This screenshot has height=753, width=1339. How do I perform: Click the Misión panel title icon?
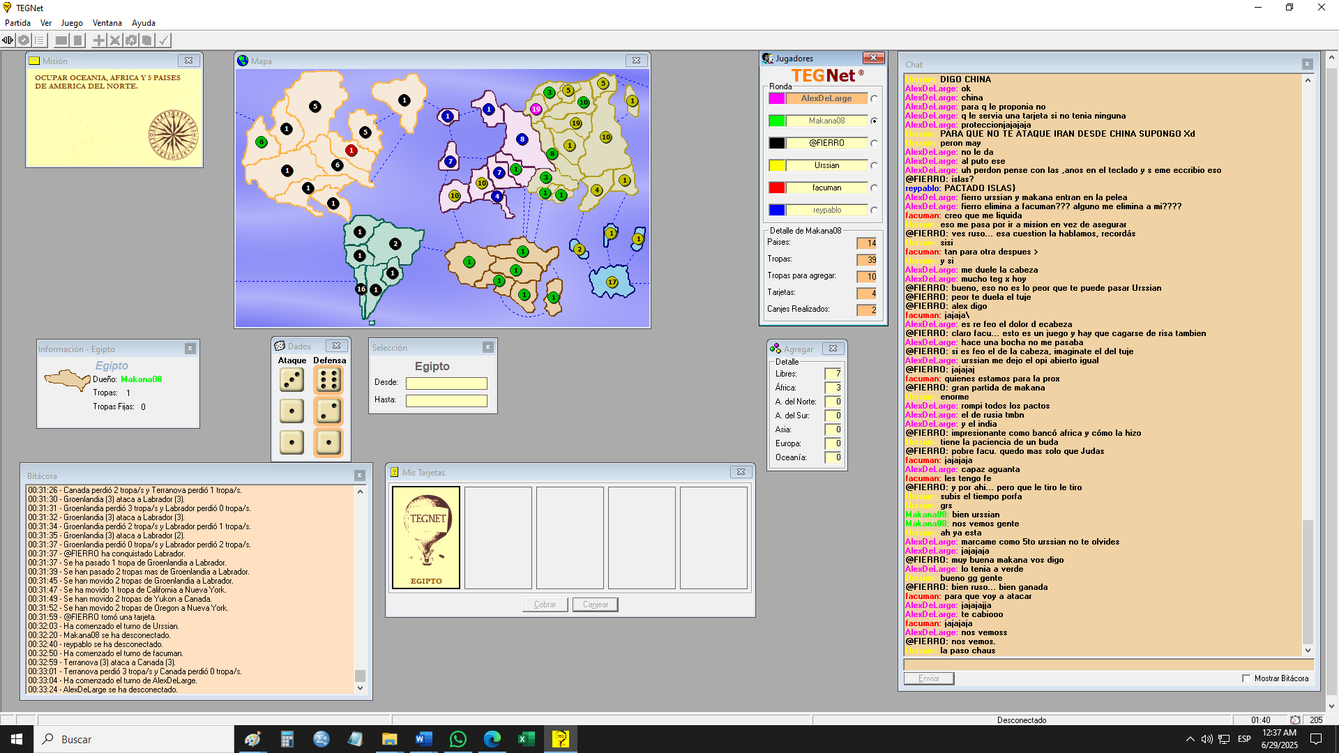click(34, 61)
